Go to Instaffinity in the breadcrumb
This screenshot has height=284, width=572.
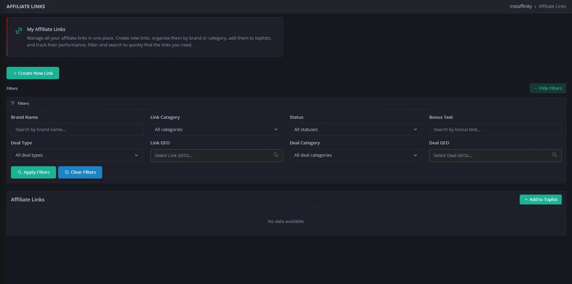tap(521, 6)
